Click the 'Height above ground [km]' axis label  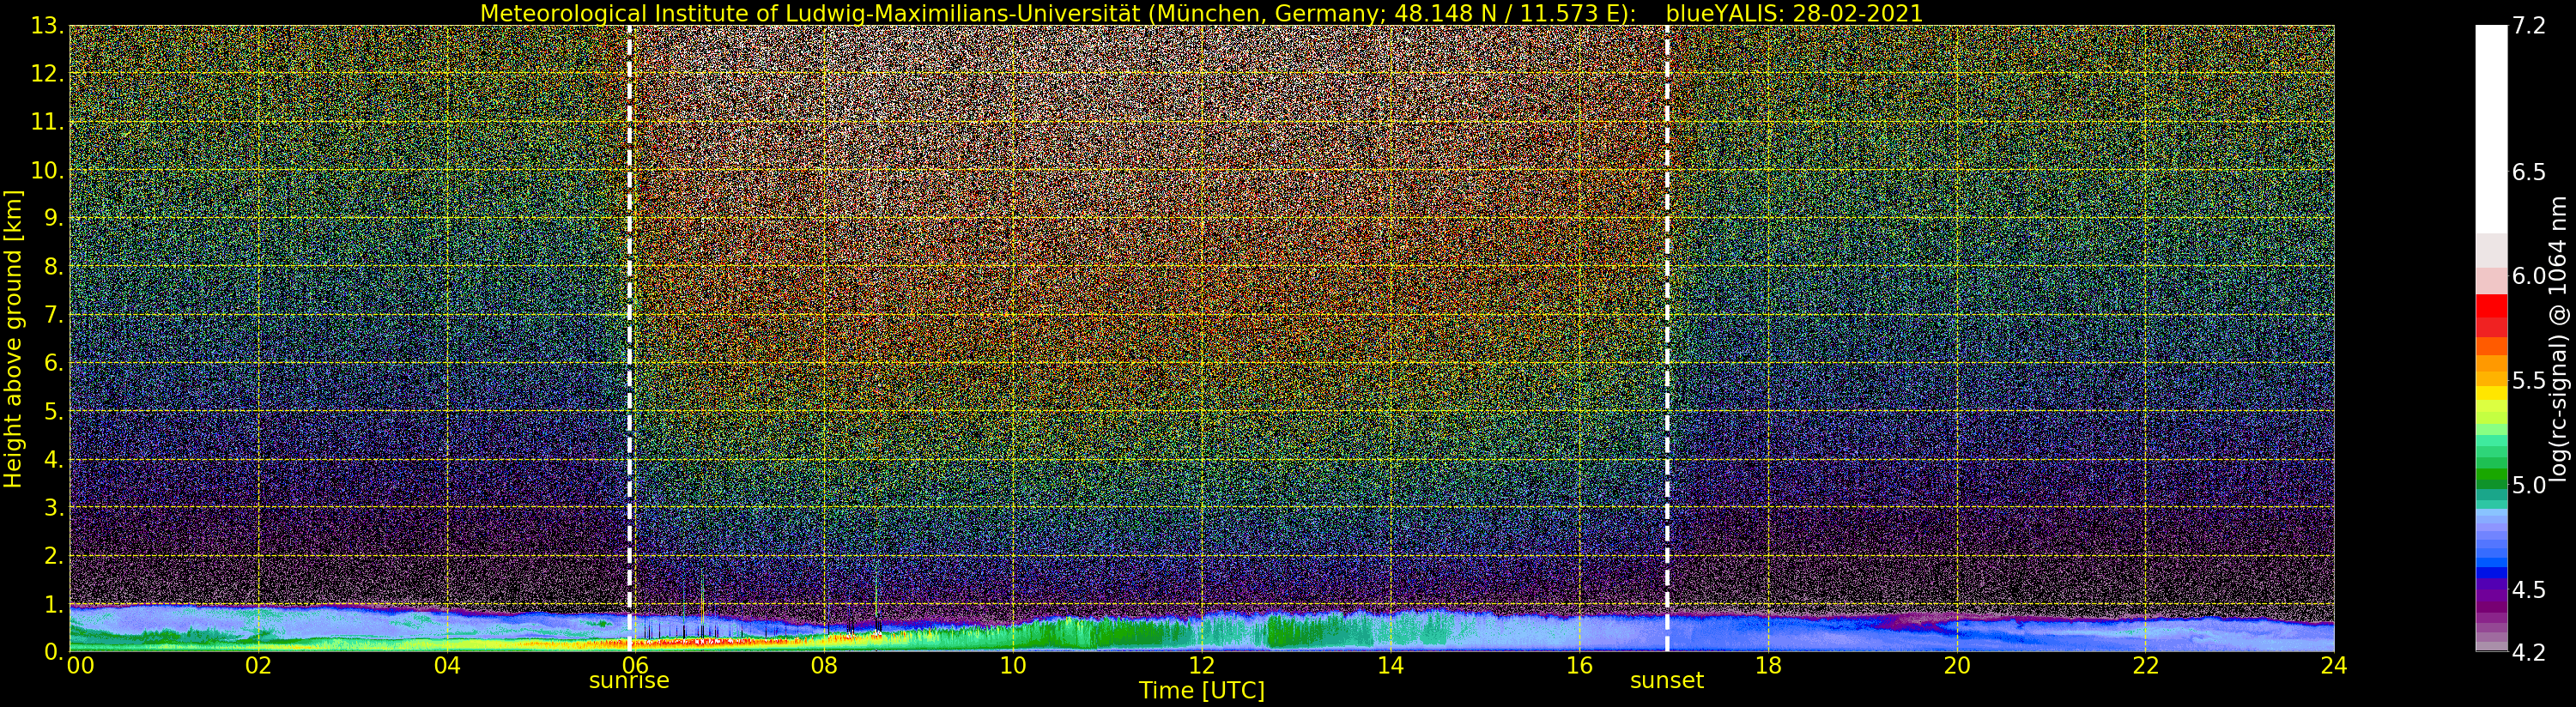[x=13, y=339]
